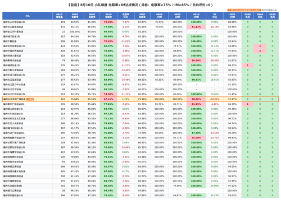Click the 0810 接单量 column header
Image resolution: width=281 pixels, height=204 pixels.
coord(59,16)
